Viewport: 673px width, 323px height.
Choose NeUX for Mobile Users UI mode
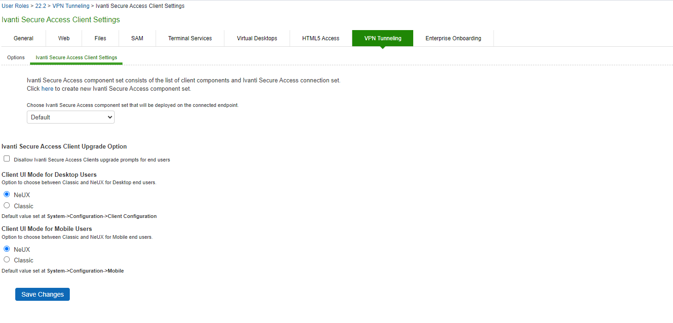coord(7,249)
